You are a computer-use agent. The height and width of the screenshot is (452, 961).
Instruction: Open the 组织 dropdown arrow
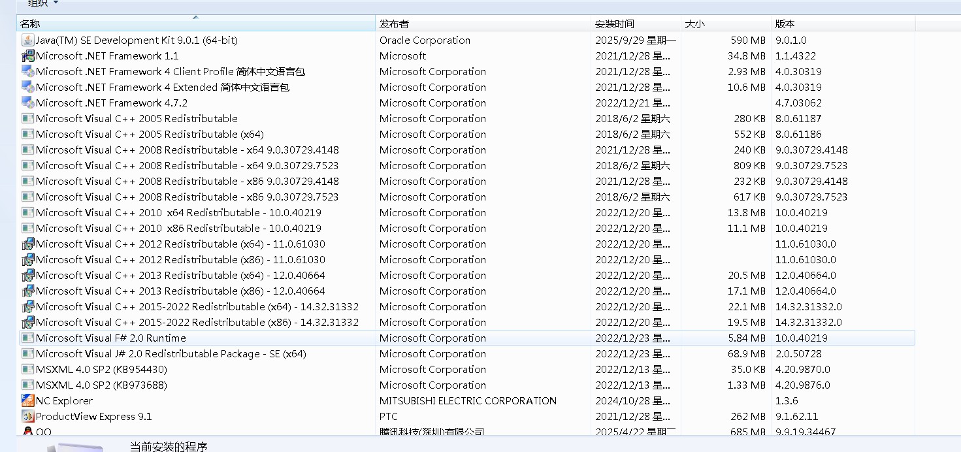(56, 3)
